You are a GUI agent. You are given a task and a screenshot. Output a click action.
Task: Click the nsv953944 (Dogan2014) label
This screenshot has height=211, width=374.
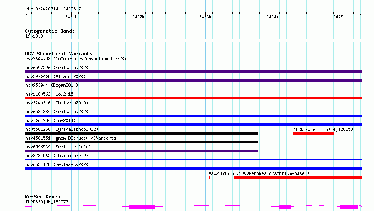(52, 85)
